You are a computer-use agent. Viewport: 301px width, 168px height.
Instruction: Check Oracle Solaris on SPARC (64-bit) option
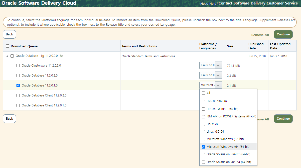click(x=203, y=155)
